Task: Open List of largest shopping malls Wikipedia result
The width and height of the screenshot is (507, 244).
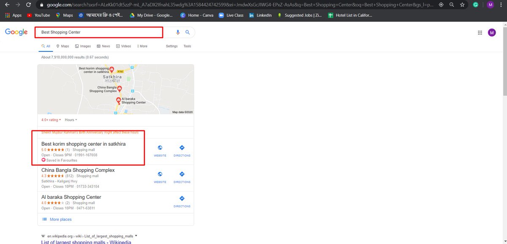Action: point(86,242)
